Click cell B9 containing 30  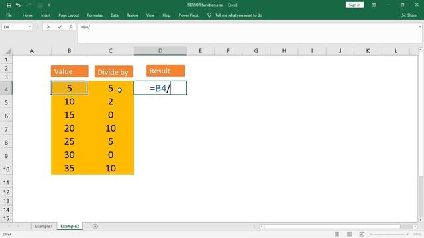coord(69,155)
